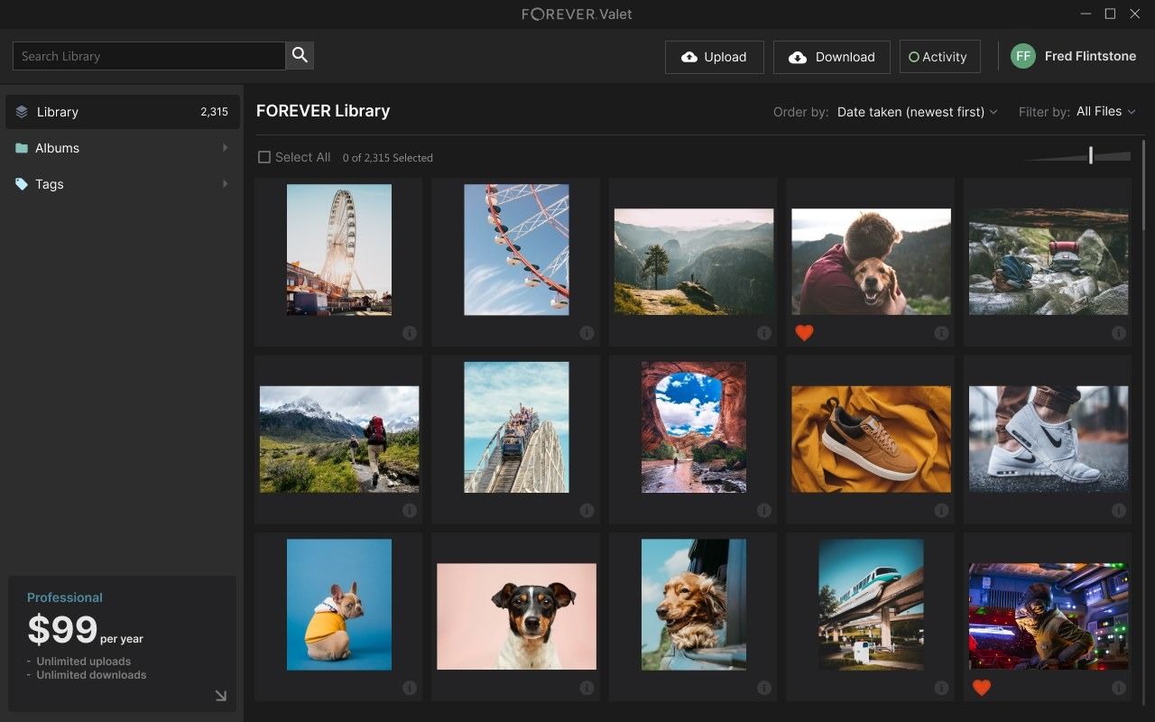Select the mountain valley landscape thumbnail
Screen dimensions: 1155x722
click(694, 262)
